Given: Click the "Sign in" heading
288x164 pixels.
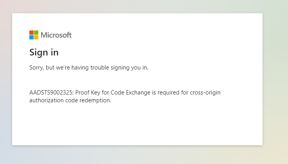Looking at the screenshot, I should pos(44,53).
